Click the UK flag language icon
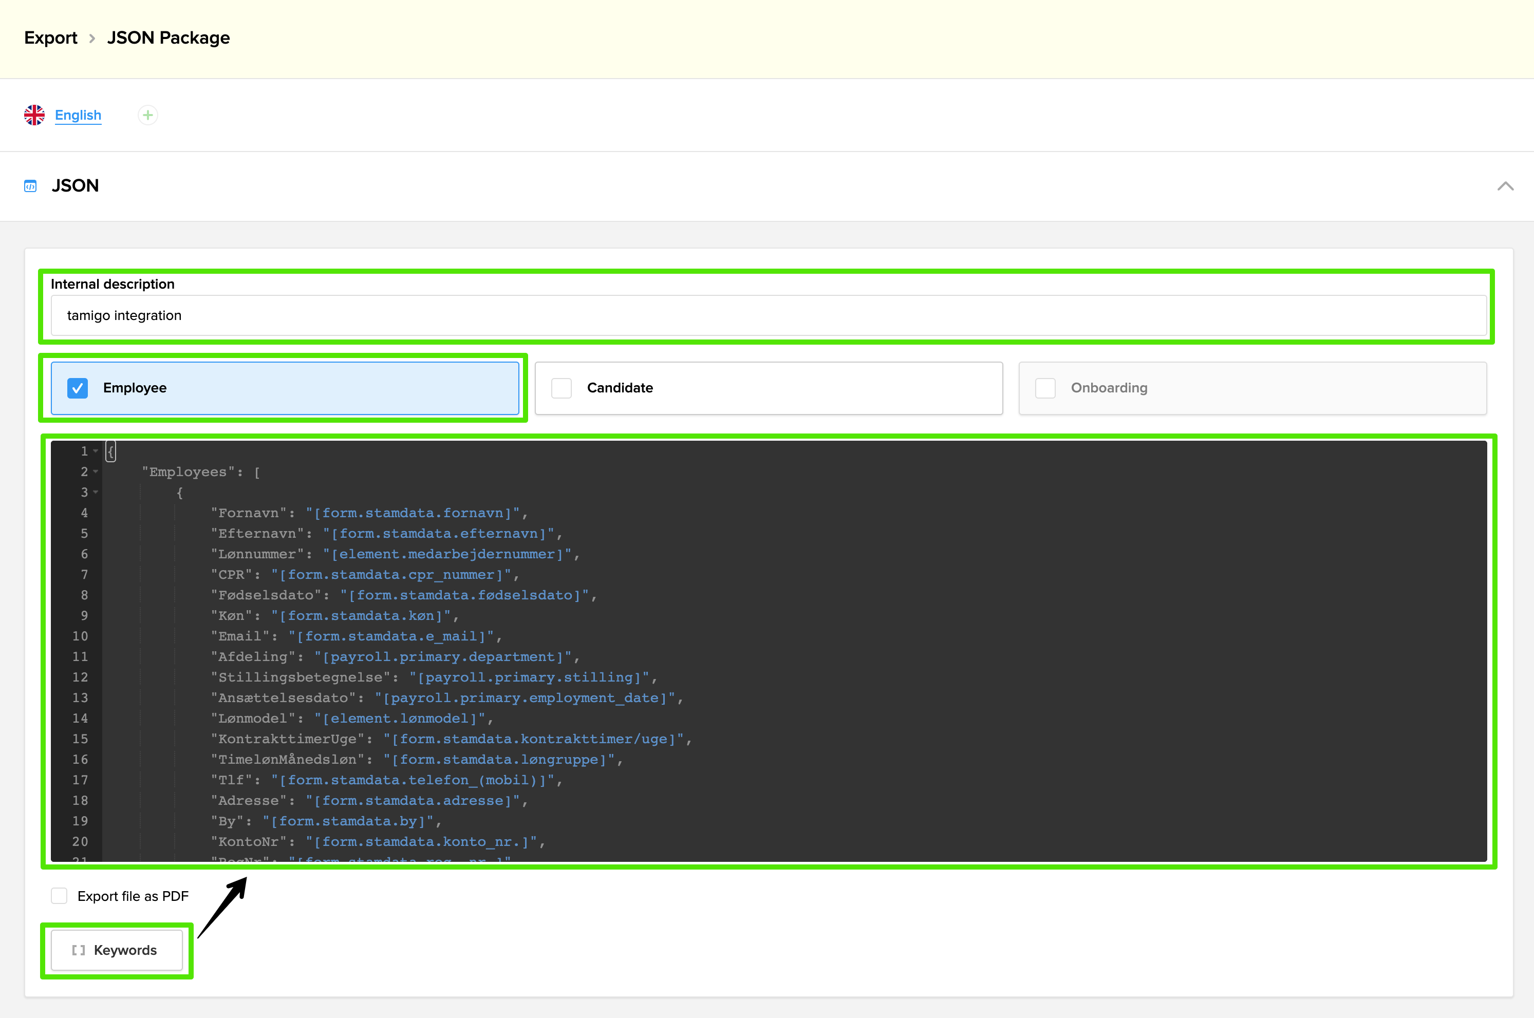This screenshot has height=1018, width=1534. (x=34, y=115)
